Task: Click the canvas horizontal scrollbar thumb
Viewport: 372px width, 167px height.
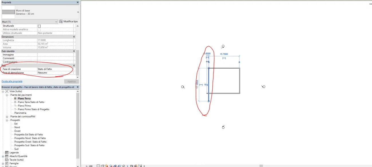Action: (x=261, y=166)
